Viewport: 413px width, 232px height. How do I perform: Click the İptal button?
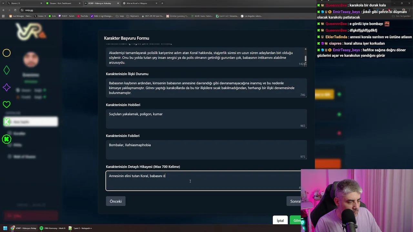click(x=280, y=220)
